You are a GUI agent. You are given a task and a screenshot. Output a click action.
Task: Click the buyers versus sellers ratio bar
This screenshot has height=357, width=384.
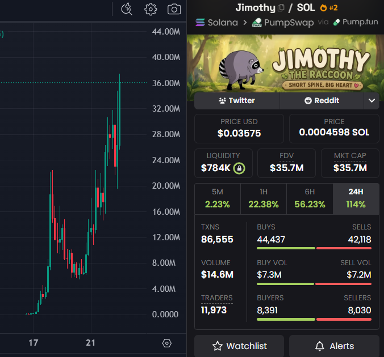coord(314,320)
